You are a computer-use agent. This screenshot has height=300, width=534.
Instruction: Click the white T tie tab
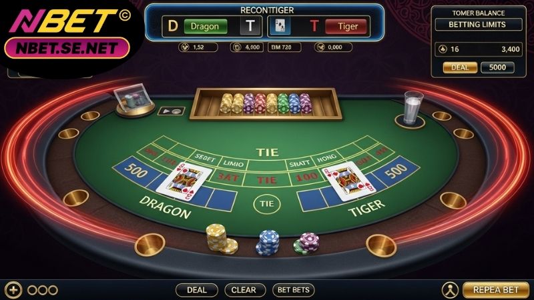250,26
